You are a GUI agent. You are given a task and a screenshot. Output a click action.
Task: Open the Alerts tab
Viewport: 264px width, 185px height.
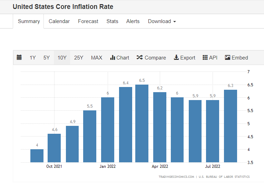(133, 21)
